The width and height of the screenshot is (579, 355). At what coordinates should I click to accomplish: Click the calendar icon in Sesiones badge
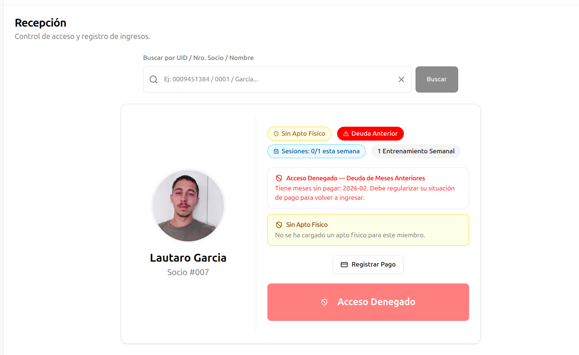(276, 151)
